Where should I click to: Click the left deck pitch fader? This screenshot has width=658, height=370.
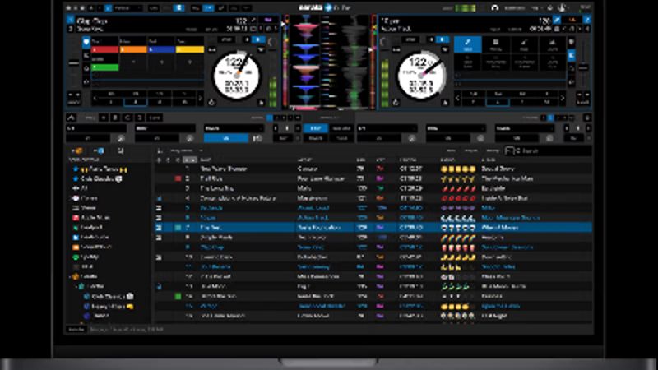click(74, 63)
